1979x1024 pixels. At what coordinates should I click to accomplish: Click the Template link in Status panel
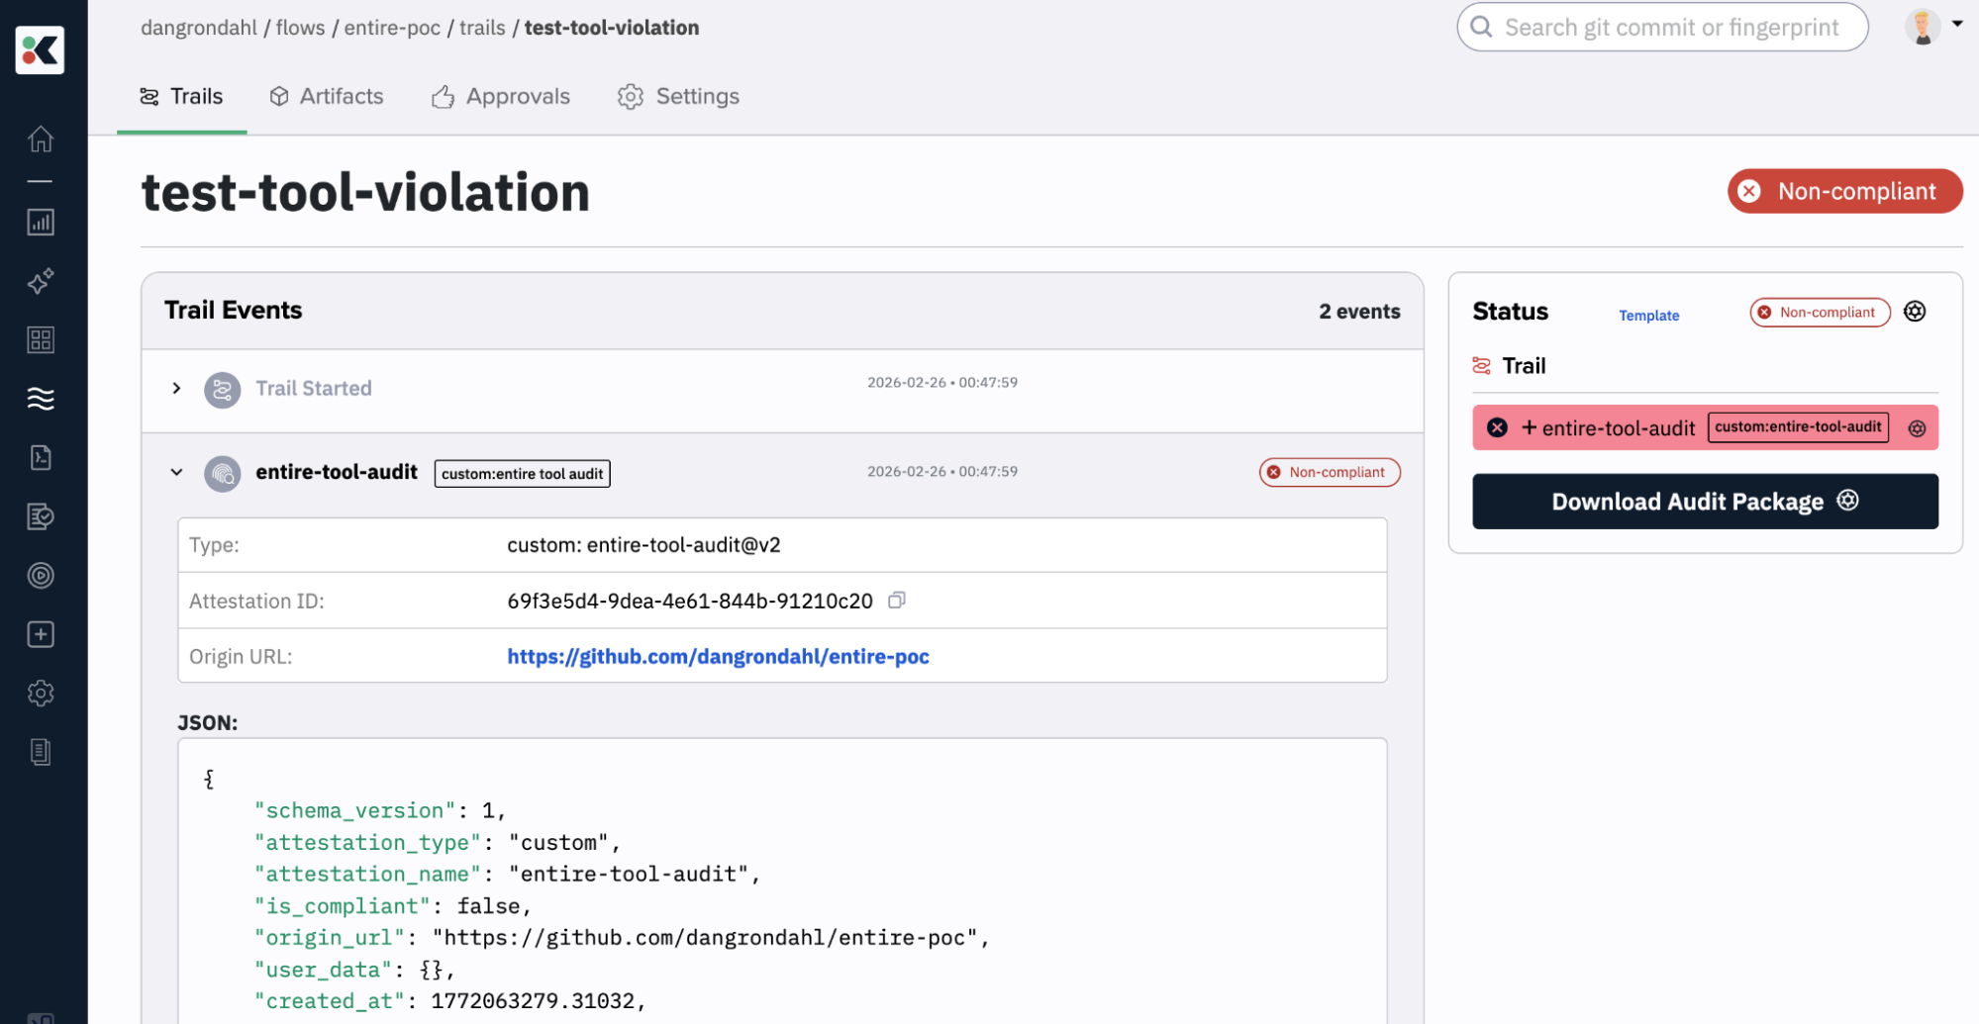pos(1648,316)
